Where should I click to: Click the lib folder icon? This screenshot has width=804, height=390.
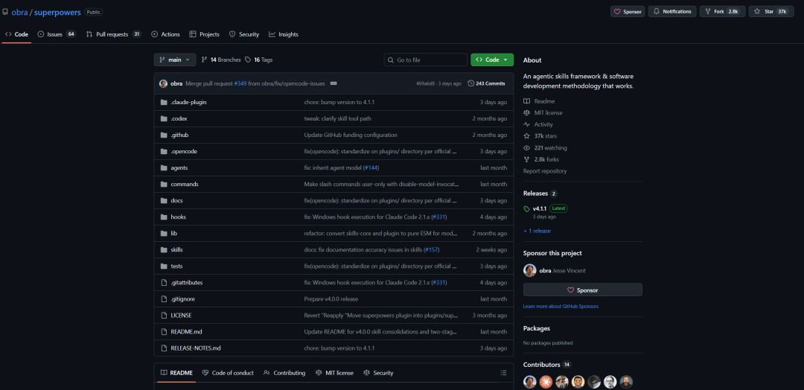164,233
